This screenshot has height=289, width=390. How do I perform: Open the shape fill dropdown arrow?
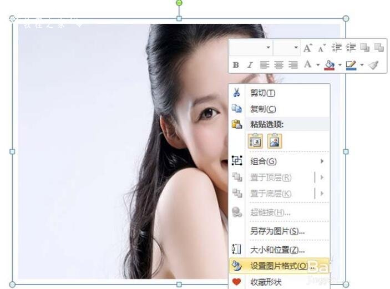[x=340, y=65]
